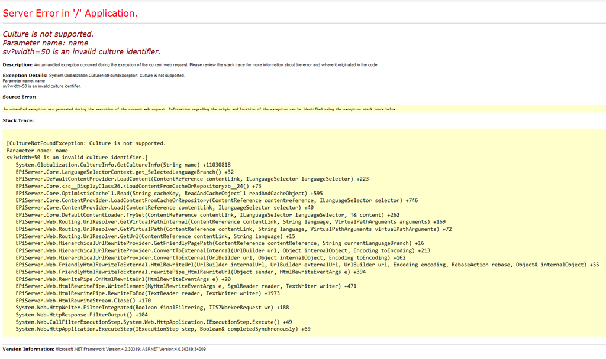Click the "EPiServer.DefaultContentProvider.LoadContent" line
Image resolution: width=606 pixels, height=359 pixels.
click(x=192, y=179)
